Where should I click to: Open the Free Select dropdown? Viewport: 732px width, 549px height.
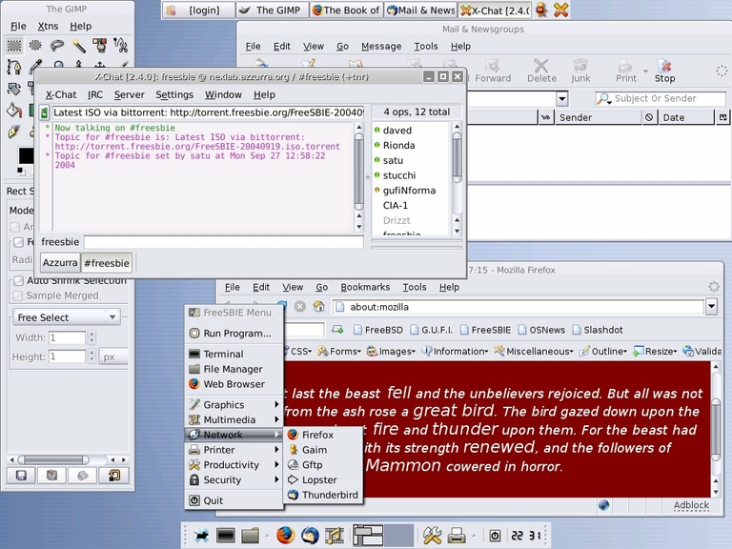point(67,317)
